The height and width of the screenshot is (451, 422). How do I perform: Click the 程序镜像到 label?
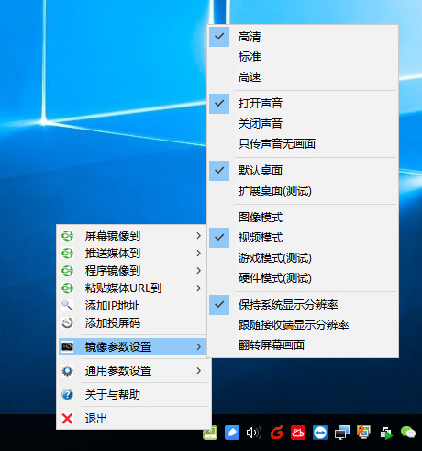[x=113, y=271]
